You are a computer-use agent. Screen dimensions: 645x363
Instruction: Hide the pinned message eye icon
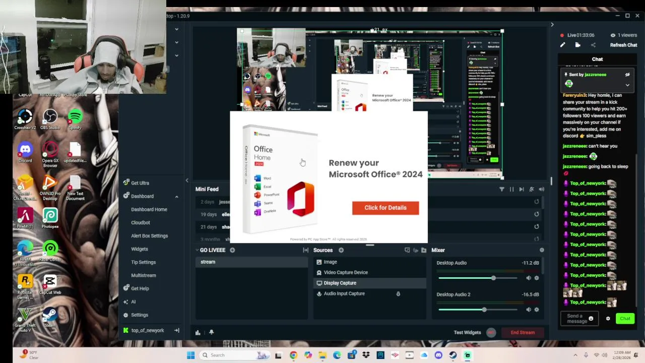627,75
